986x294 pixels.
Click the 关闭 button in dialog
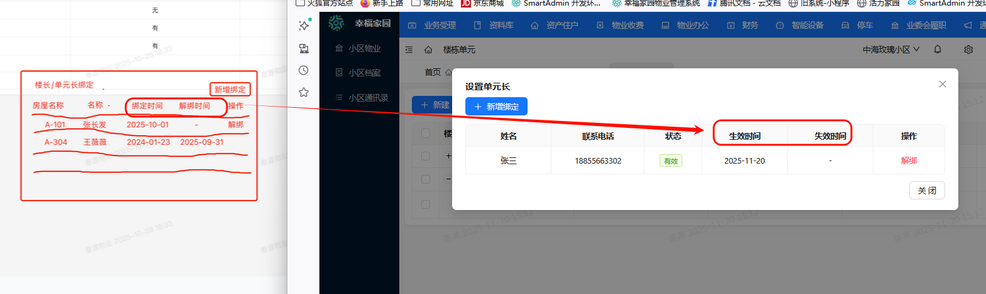coord(927,191)
